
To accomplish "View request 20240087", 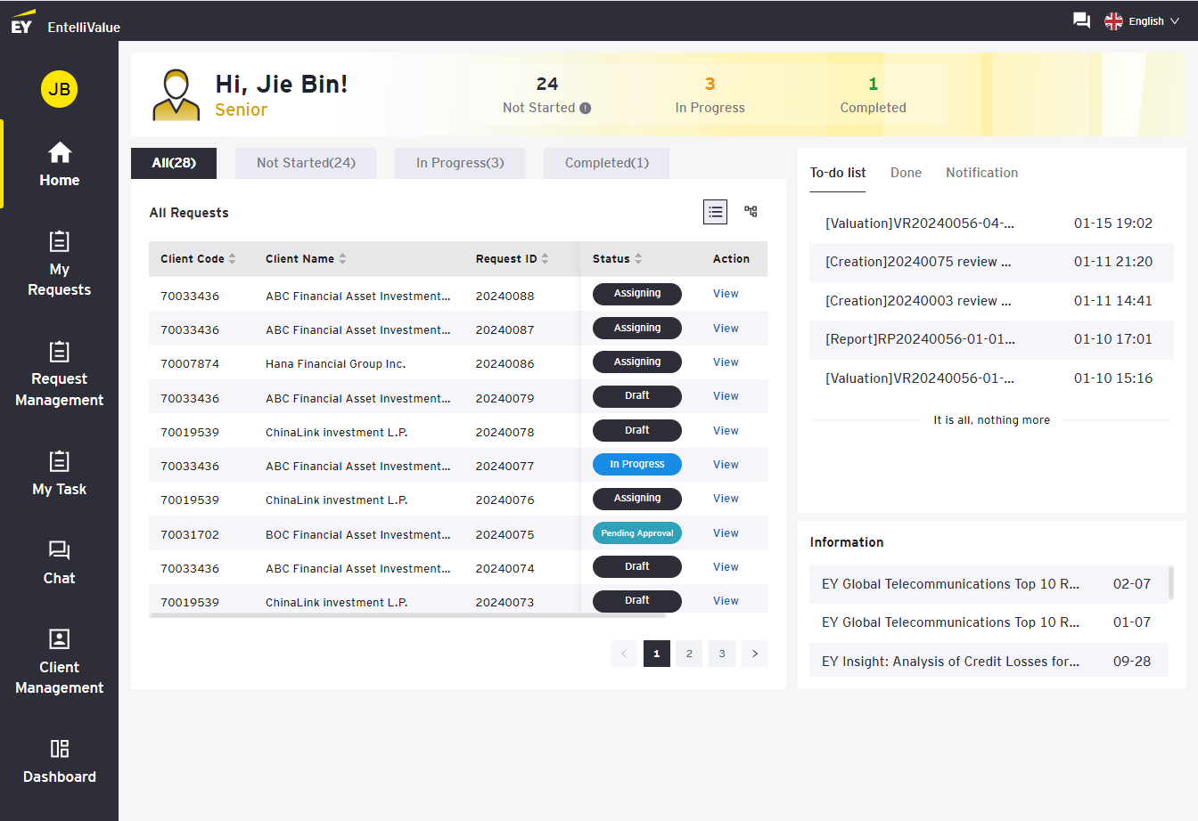I will [726, 329].
